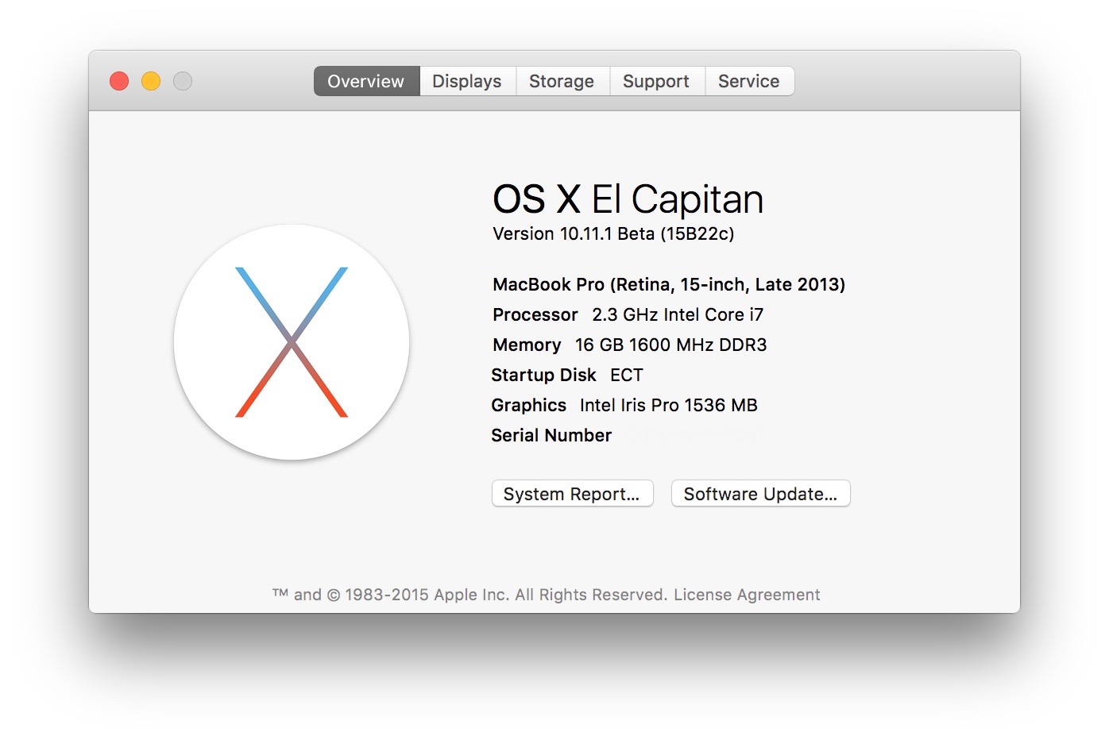Image resolution: width=1109 pixels, height=740 pixels.
Task: Click the System Report button
Action: (x=572, y=493)
